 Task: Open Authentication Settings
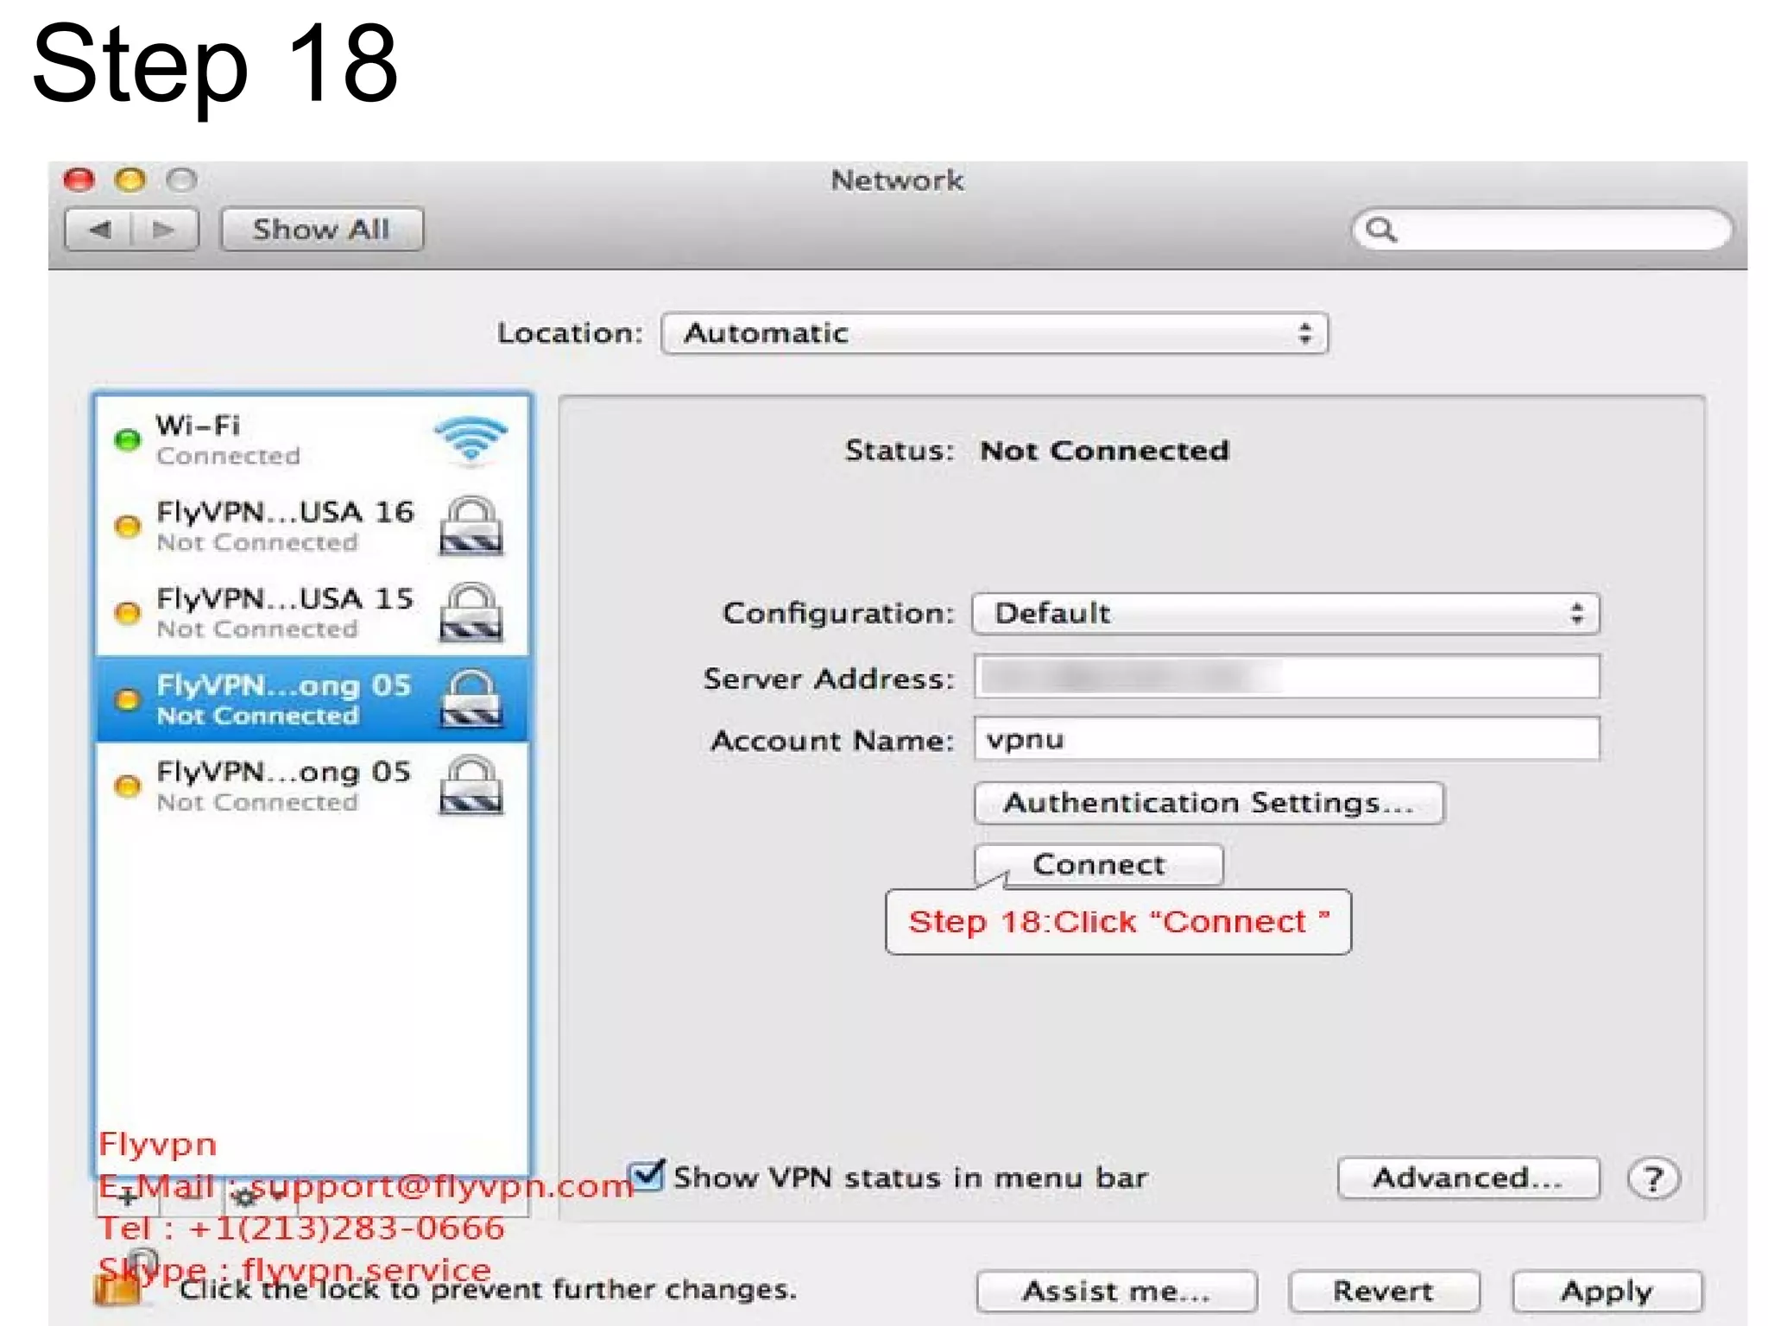click(1208, 804)
